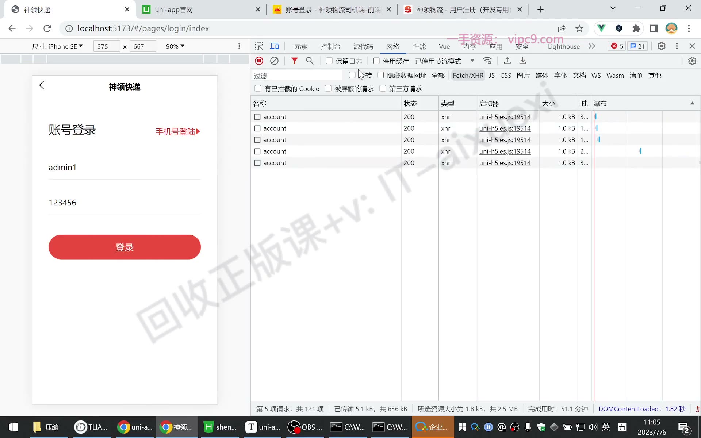This screenshot has height=438, width=701.
Task: Open the Vue DevTools tab
Action: (444, 46)
